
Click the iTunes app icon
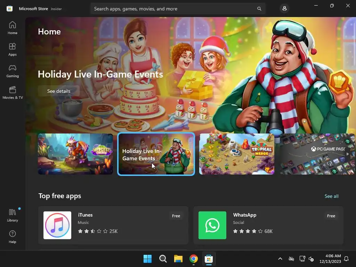(57, 225)
